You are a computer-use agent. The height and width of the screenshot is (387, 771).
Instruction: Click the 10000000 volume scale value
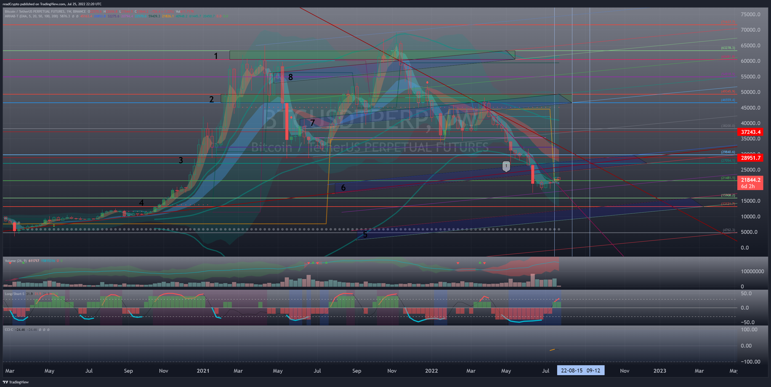pos(753,271)
